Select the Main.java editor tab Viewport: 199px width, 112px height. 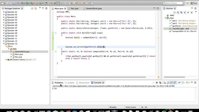point(59,8)
